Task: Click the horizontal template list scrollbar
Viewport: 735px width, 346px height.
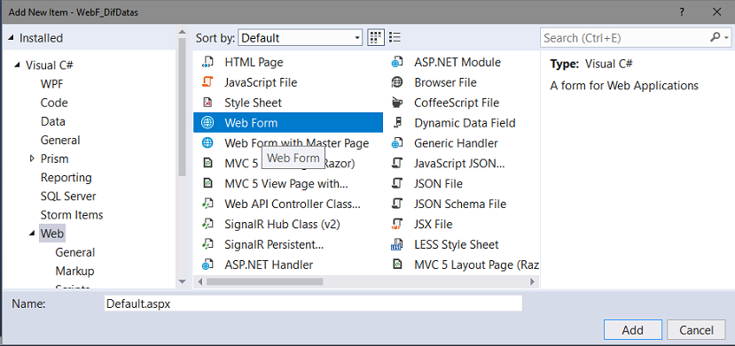Action: click(265, 281)
